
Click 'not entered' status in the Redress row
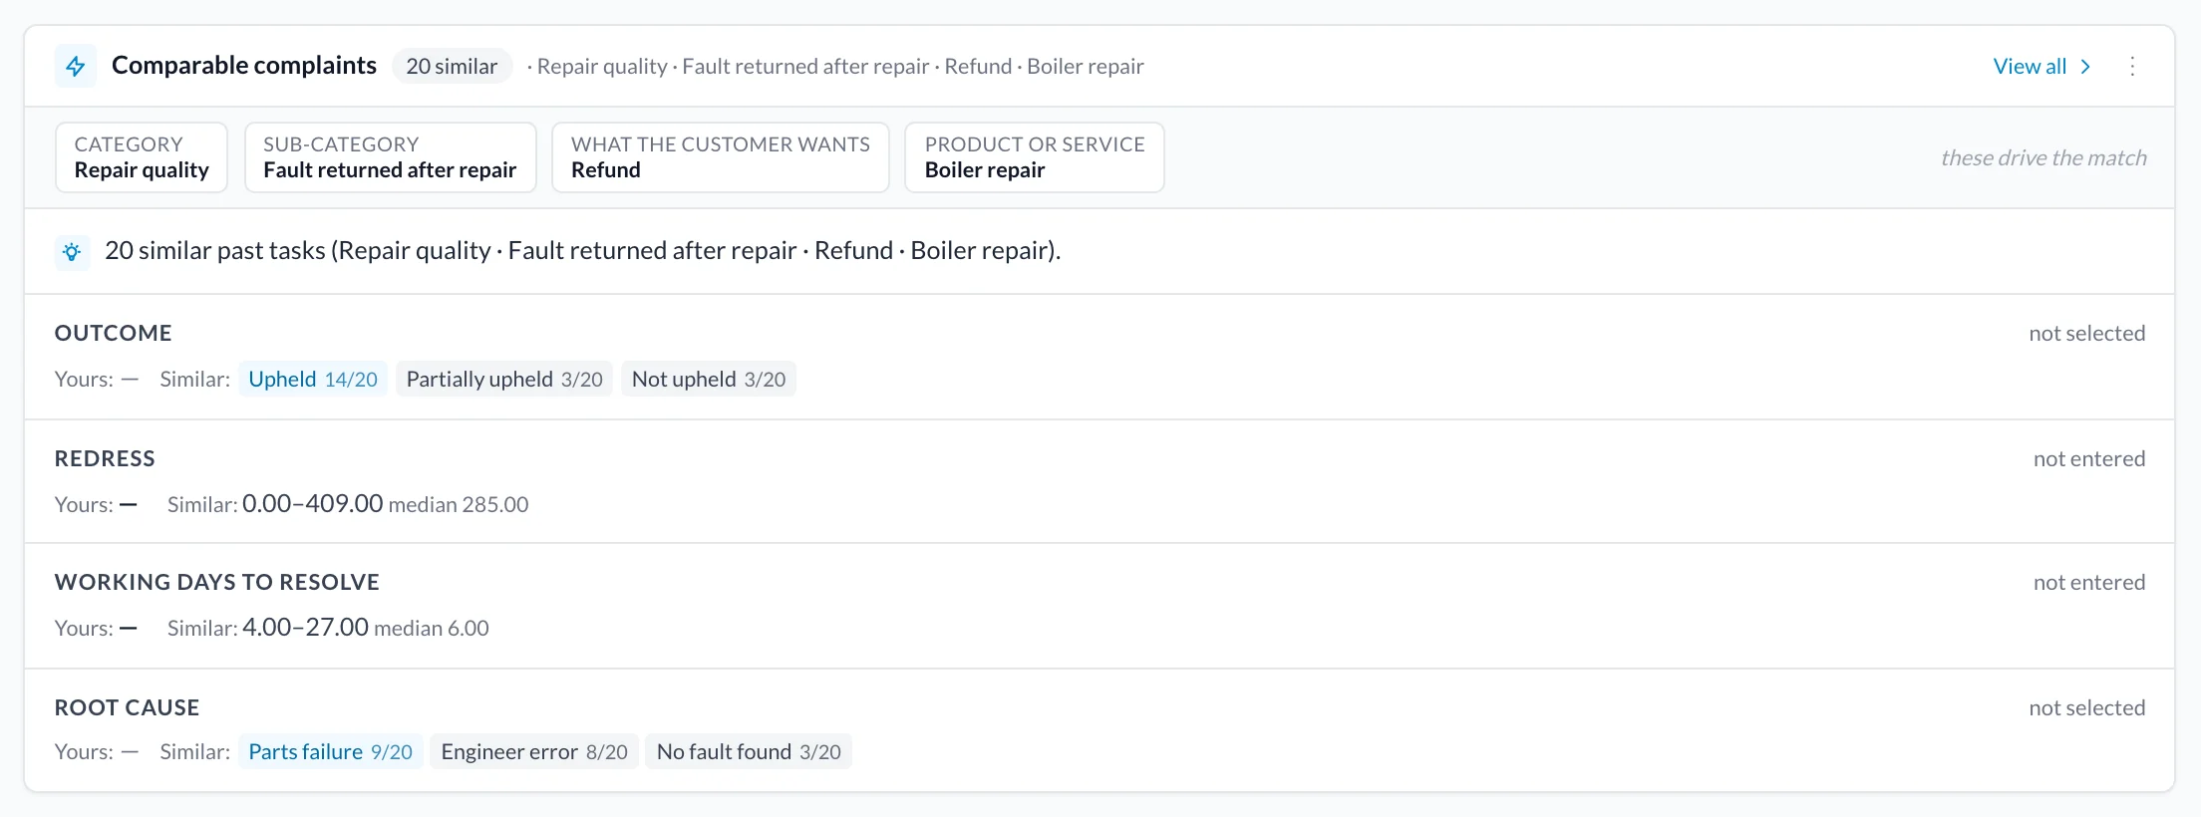2089,458
